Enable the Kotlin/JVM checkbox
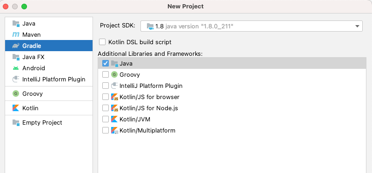The image size is (372, 173). (106, 119)
